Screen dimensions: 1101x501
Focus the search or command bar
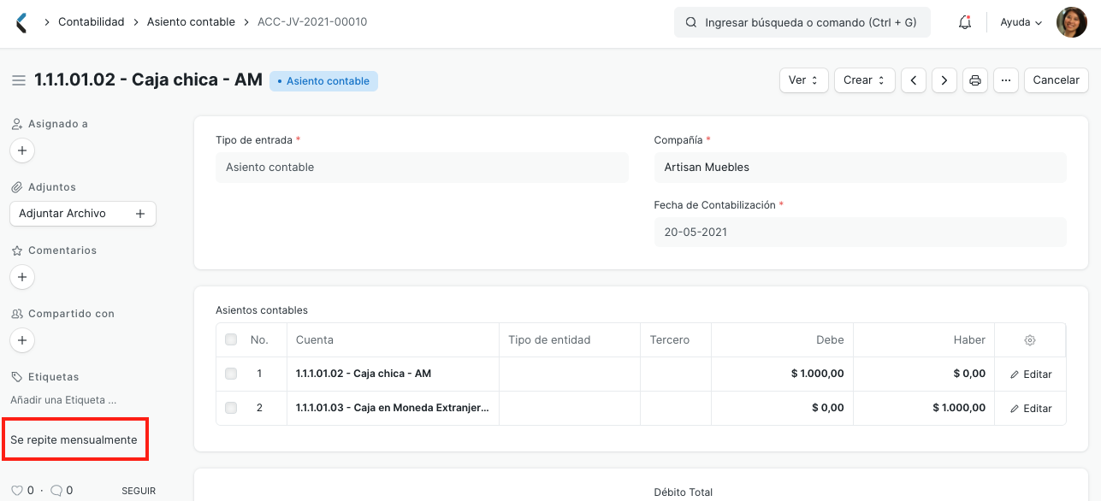click(802, 23)
